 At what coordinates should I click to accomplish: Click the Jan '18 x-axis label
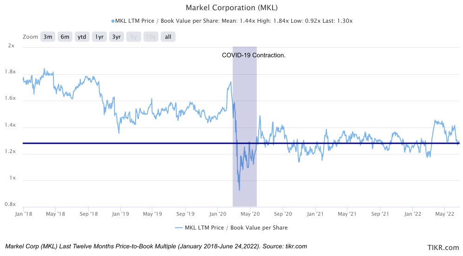click(x=23, y=214)
